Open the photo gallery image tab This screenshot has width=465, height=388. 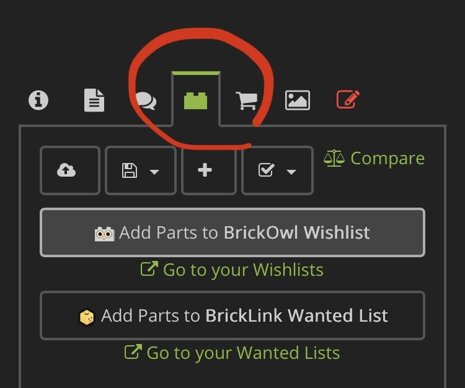pyautogui.click(x=298, y=100)
